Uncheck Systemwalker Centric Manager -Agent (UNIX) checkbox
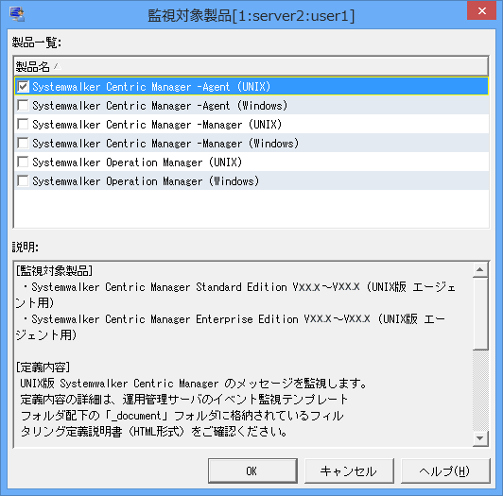The width and height of the screenshot is (503, 496). point(23,86)
